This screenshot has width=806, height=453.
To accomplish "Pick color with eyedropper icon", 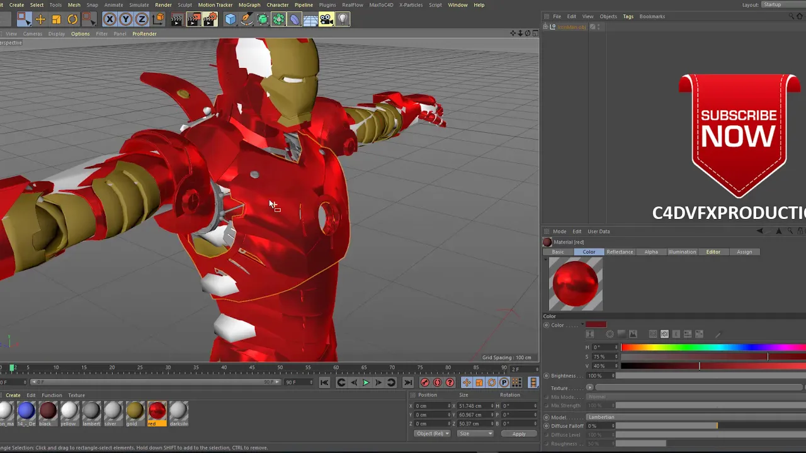I will point(718,334).
